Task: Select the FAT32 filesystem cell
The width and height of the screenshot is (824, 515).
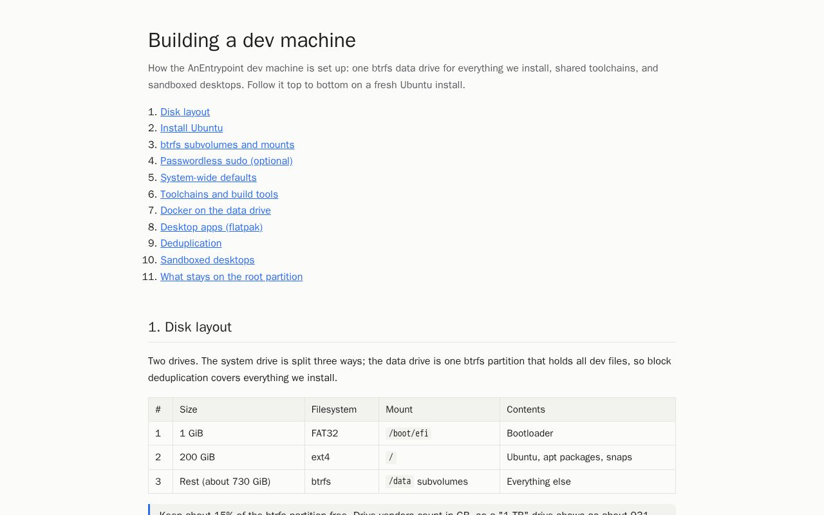Action: tap(342, 433)
